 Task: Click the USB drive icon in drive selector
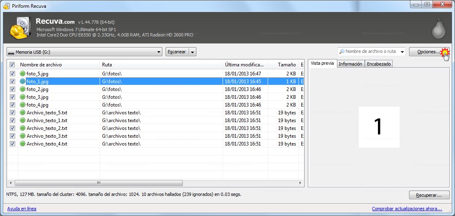coord(11,52)
